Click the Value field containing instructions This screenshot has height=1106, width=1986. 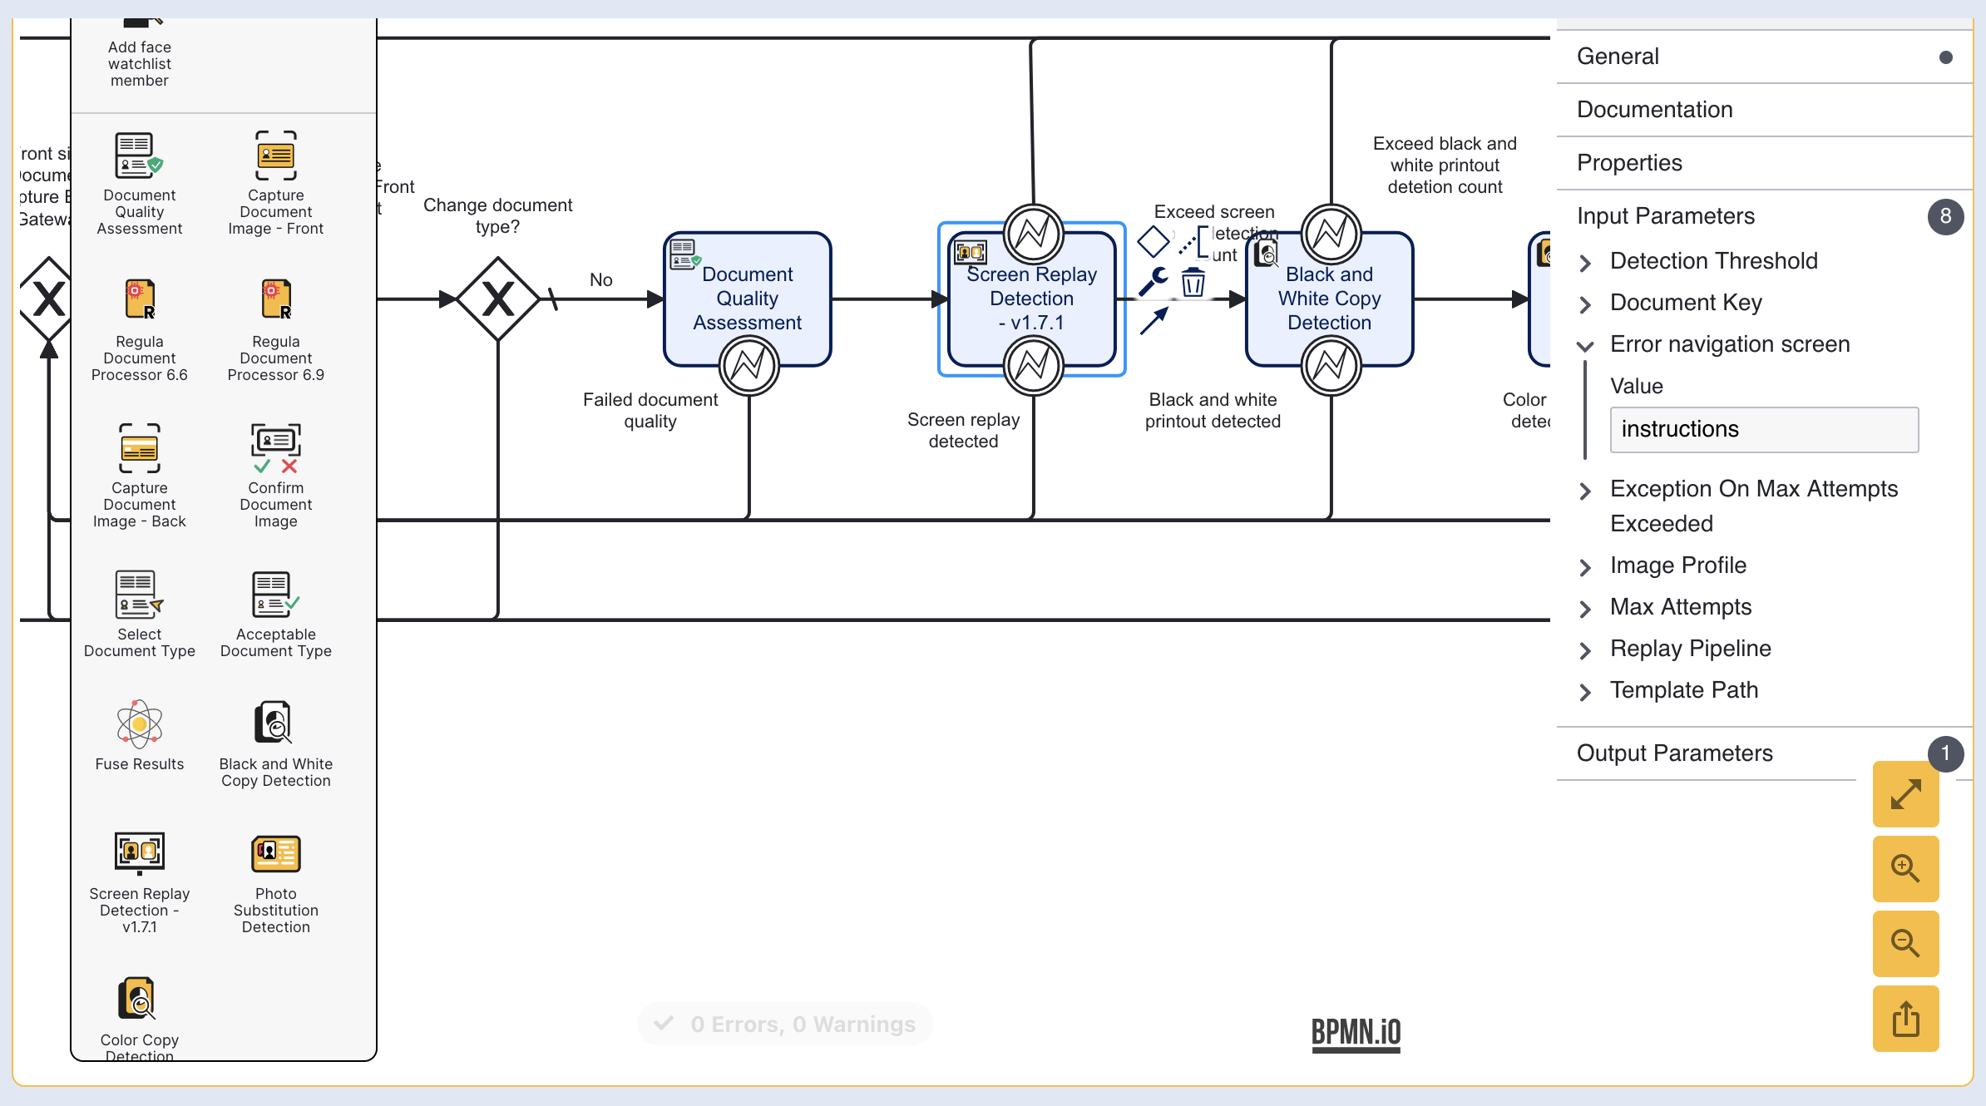point(1763,430)
